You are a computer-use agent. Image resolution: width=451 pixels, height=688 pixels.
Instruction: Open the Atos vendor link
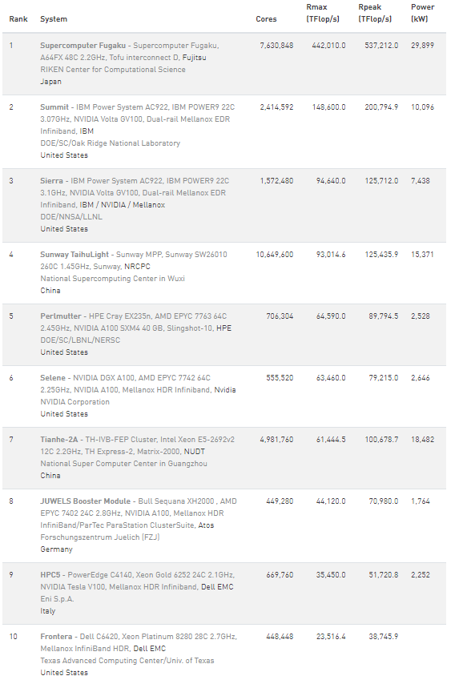pos(206,525)
